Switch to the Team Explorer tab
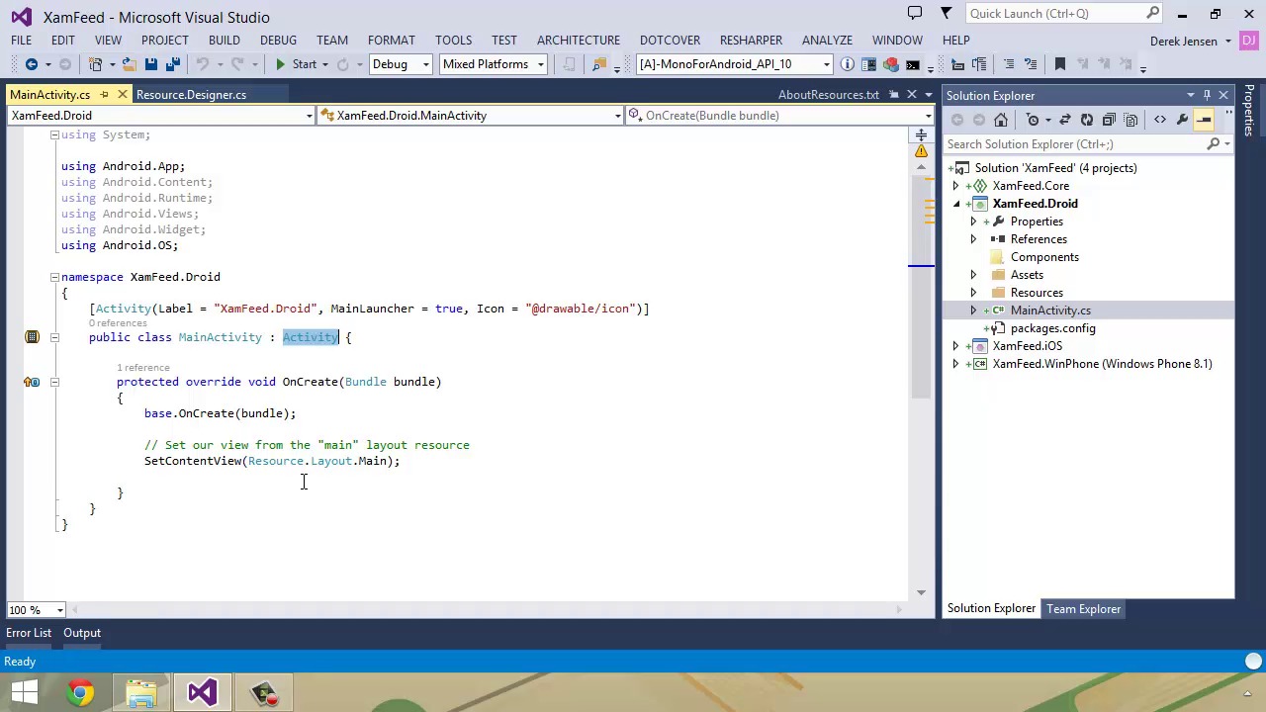 [x=1083, y=609]
